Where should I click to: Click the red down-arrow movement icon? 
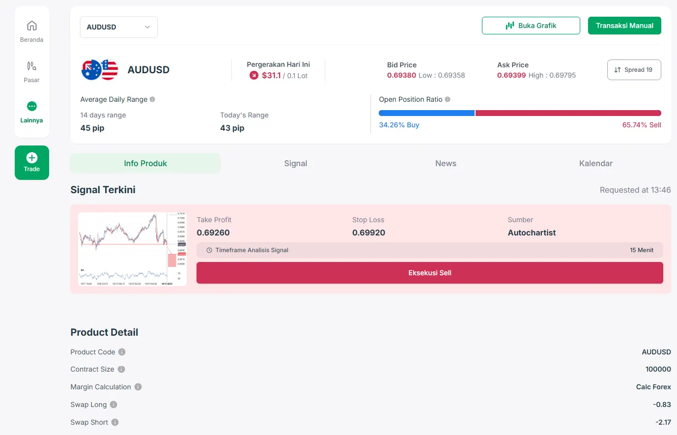coord(254,75)
